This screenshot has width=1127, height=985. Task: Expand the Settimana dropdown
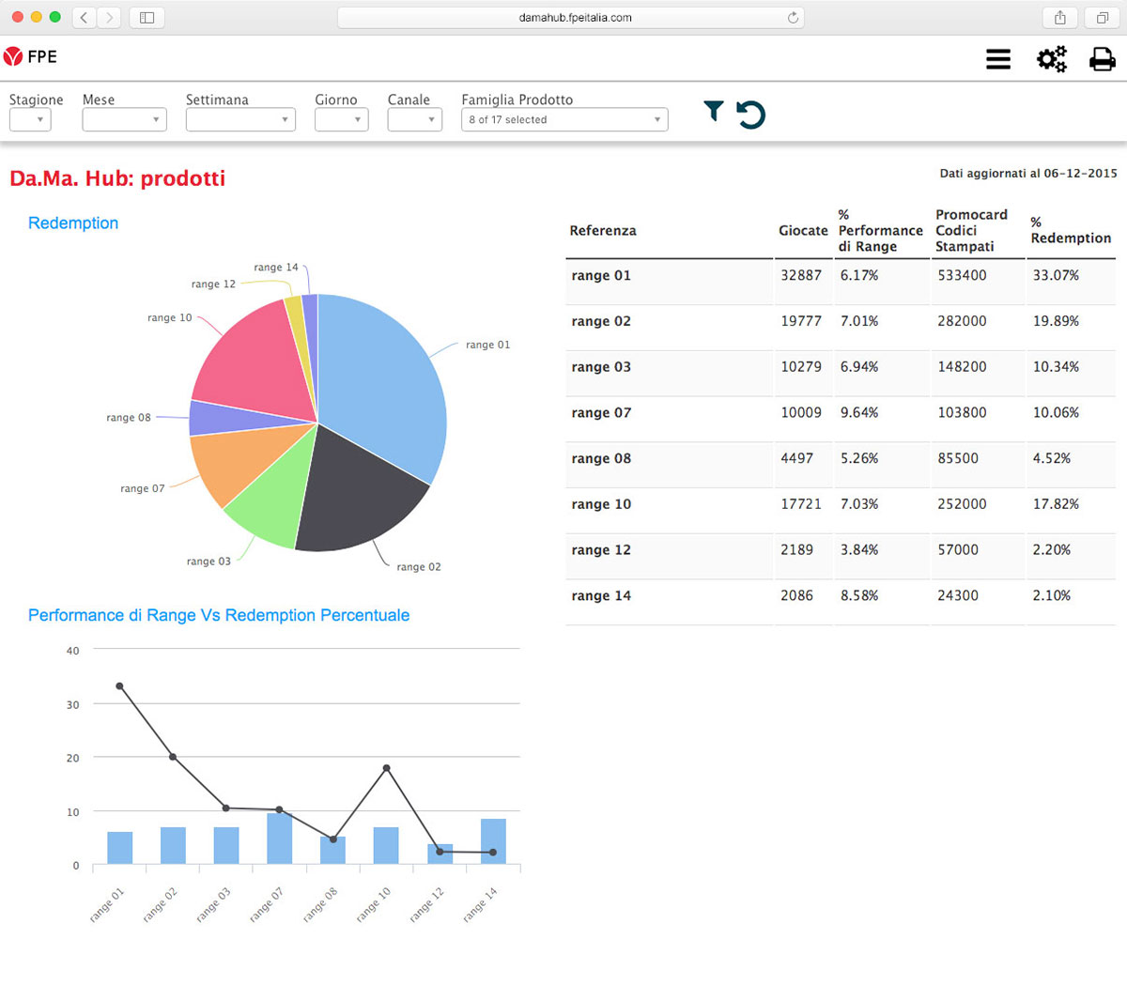(x=240, y=120)
